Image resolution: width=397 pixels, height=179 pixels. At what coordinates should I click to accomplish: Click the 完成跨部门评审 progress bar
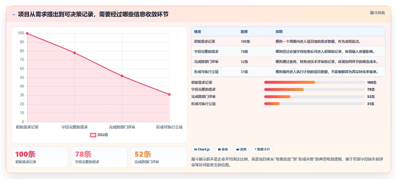315,97
